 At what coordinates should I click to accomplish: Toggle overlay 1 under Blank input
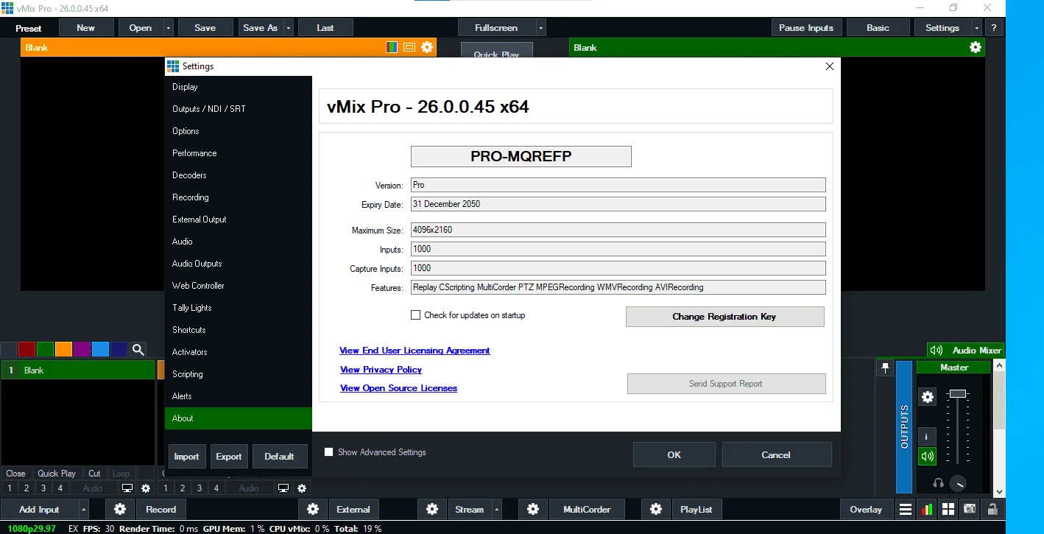(x=10, y=488)
